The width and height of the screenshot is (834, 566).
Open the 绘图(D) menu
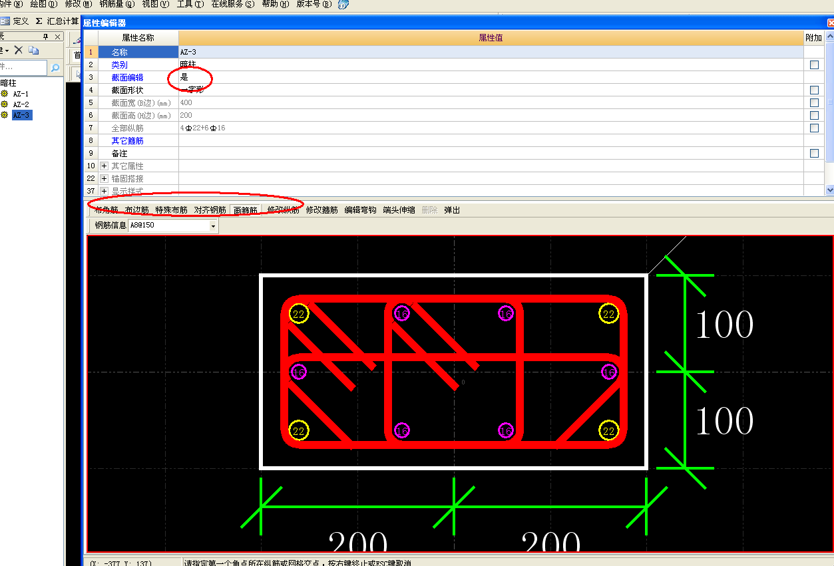(44, 4)
